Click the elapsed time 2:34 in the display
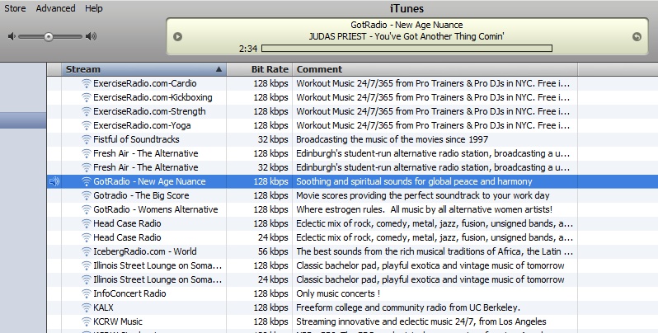The image size is (658, 333). 248,49
